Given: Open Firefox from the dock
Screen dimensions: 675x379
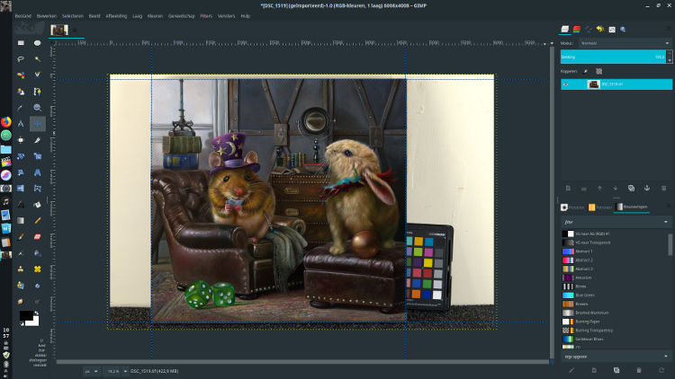Looking at the screenshot, I should click(5, 122).
